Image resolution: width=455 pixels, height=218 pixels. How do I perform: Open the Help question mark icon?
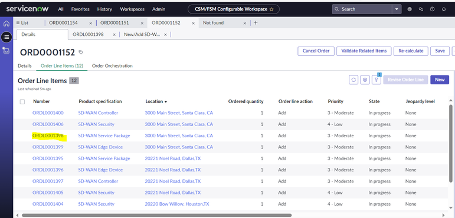[433, 9]
